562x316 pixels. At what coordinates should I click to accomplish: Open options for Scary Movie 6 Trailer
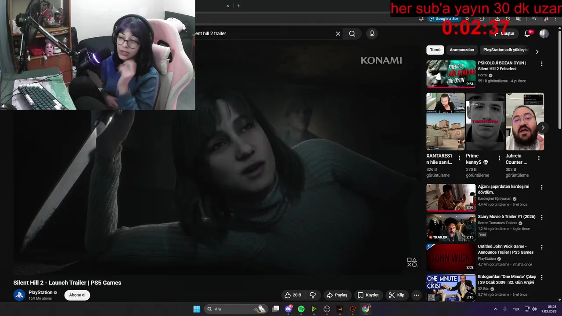coord(541,217)
